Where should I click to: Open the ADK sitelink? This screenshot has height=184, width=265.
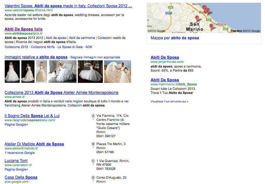coord(89,47)
